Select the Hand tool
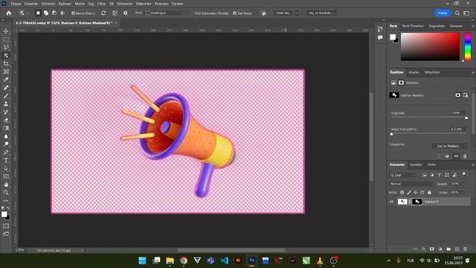Screen dimensions: 476x268 coord(6,185)
